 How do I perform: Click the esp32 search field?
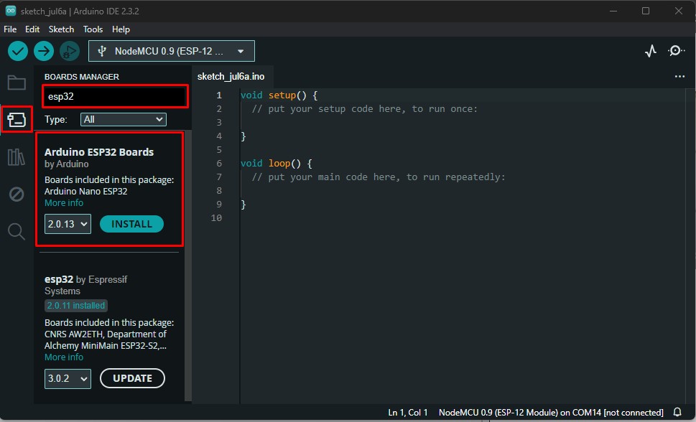[x=115, y=95]
